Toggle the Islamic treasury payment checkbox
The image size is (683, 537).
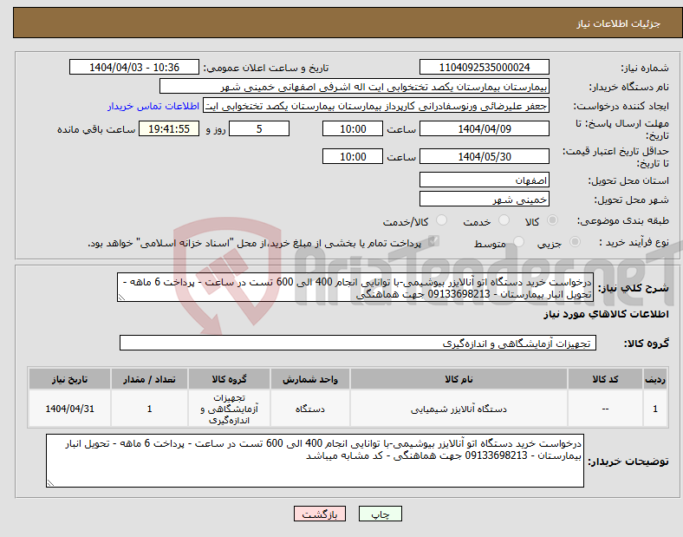(433, 241)
